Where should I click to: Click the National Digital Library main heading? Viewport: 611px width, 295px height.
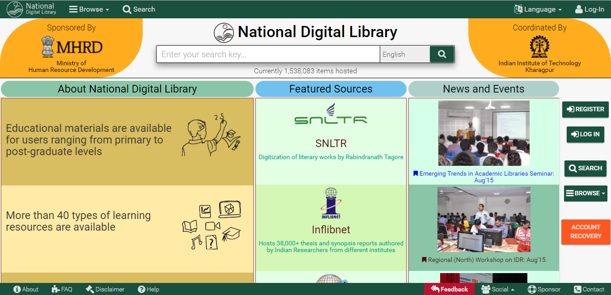[x=317, y=32]
